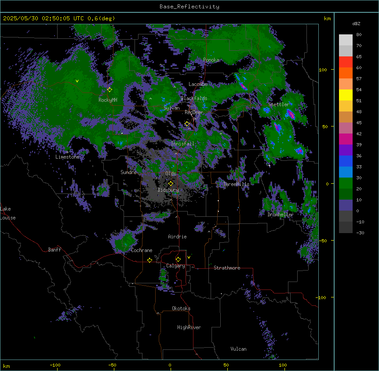Pick the blue swatch between 36 and 33 dBZ

pyautogui.click(x=346, y=161)
